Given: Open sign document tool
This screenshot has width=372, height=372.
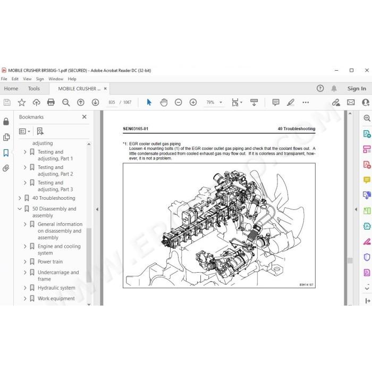Looking at the screenshot, I should [x=336, y=102].
